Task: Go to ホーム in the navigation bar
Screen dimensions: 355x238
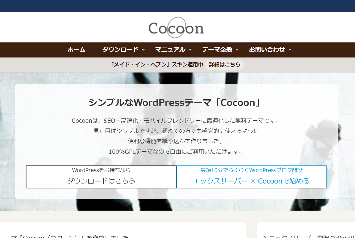Action: click(x=76, y=50)
